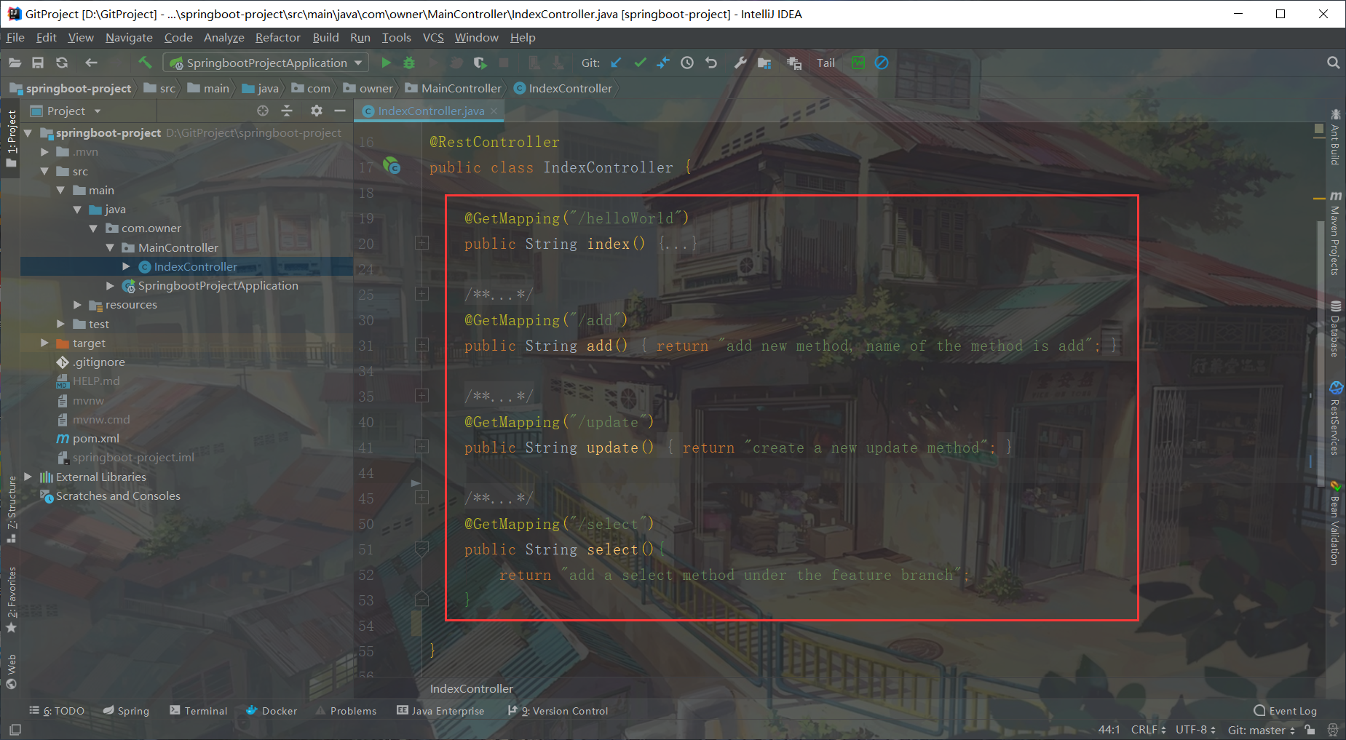The image size is (1346, 740).
Task: Open the Navigate menu
Action: 129,37
